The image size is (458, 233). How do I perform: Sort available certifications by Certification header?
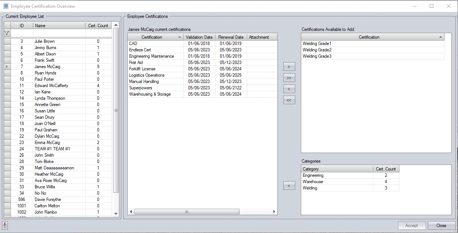[x=369, y=37]
